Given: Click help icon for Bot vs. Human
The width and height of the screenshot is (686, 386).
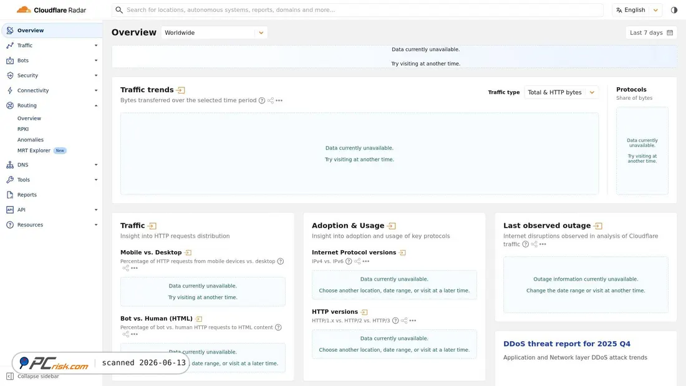Looking at the screenshot, I should (278, 327).
